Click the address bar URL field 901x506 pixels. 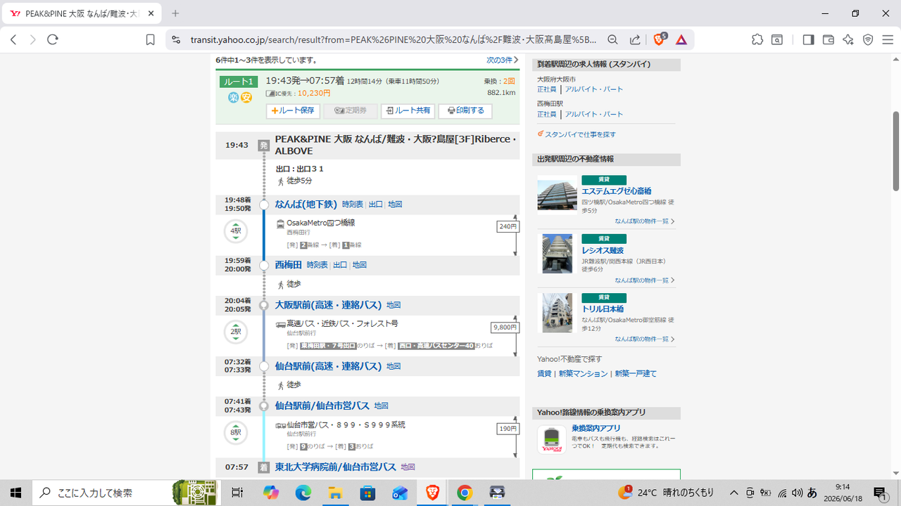pyautogui.click(x=394, y=40)
